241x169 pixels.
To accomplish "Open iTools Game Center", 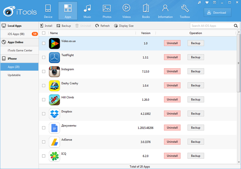I will point(19,50).
